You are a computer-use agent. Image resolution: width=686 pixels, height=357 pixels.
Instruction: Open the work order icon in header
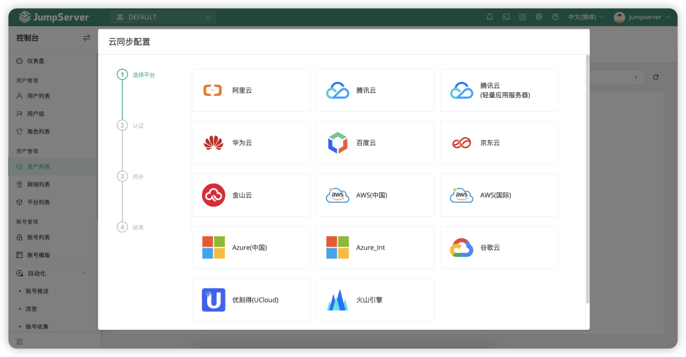(x=522, y=17)
